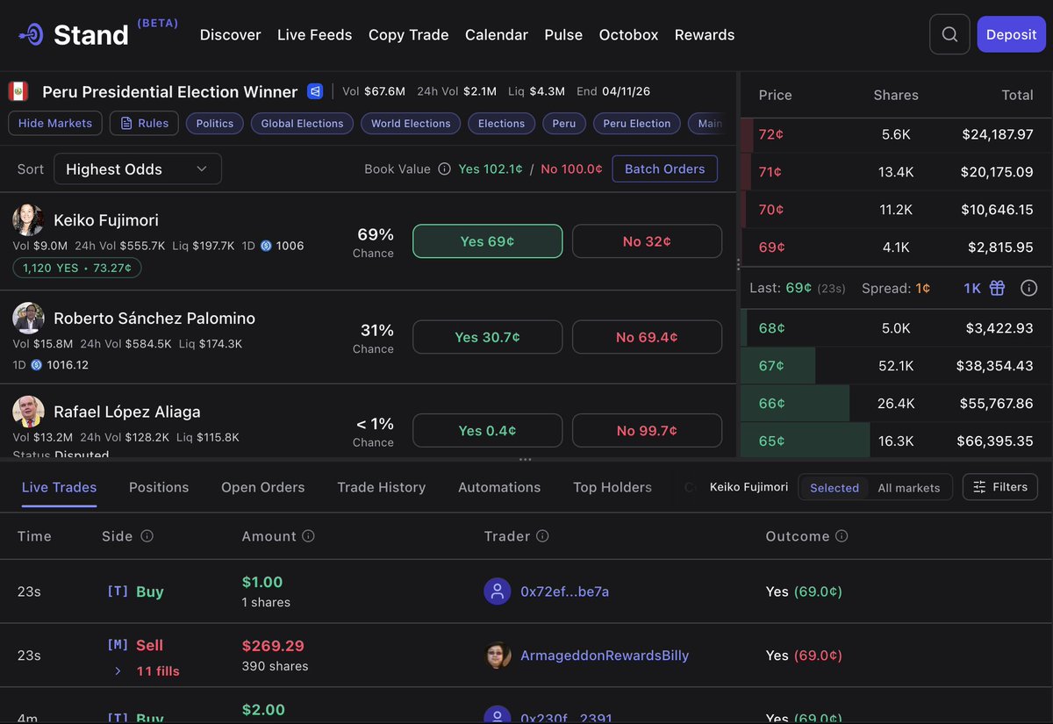Click Roberto Sánchez Palomino avatar
This screenshot has width=1053, height=724.
[28, 318]
